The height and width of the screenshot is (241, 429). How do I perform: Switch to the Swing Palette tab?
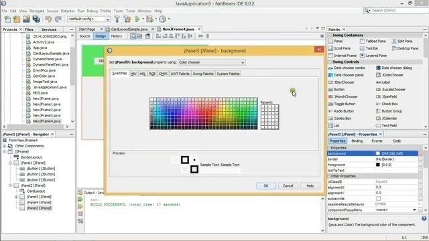[x=202, y=74]
